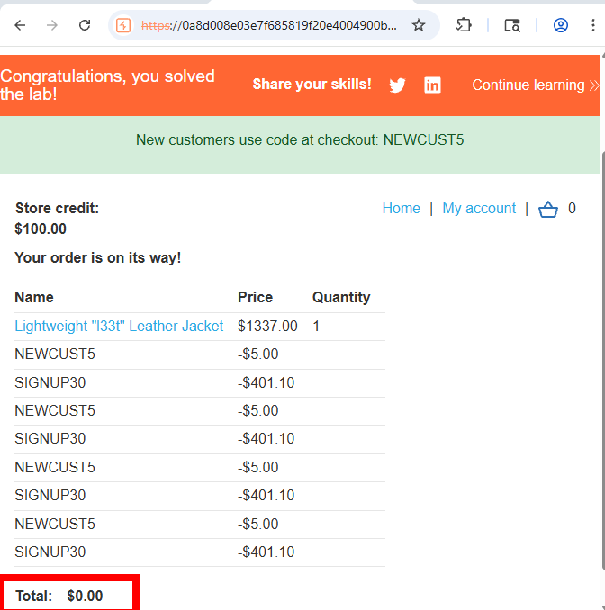Click the browser back arrow

point(20,26)
